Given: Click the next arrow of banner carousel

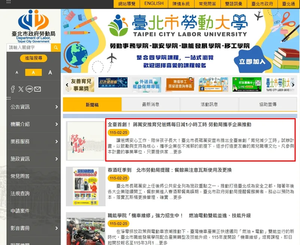Looking at the screenshot, I should 293,85.
